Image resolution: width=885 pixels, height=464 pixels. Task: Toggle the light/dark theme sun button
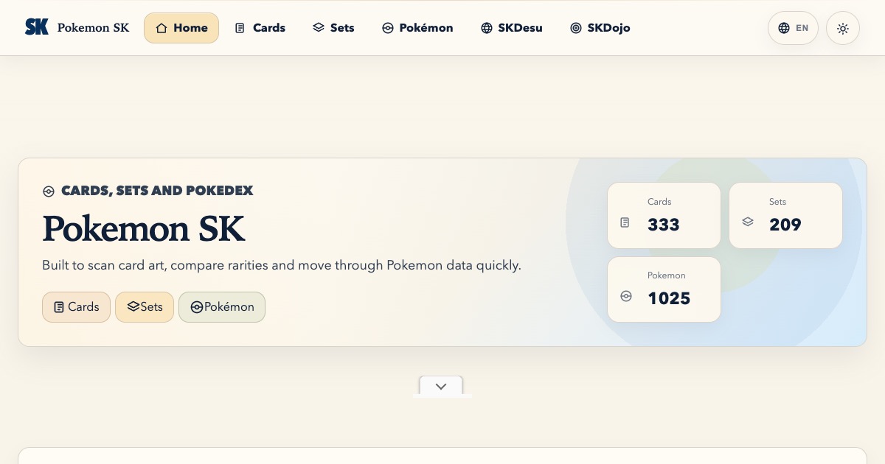point(843,28)
